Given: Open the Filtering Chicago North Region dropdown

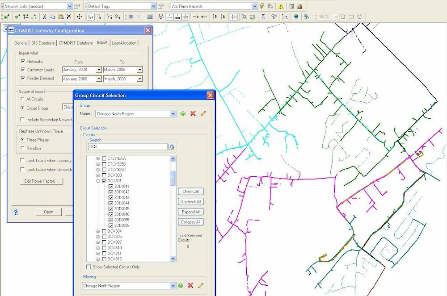Looking at the screenshot, I should [173, 285].
